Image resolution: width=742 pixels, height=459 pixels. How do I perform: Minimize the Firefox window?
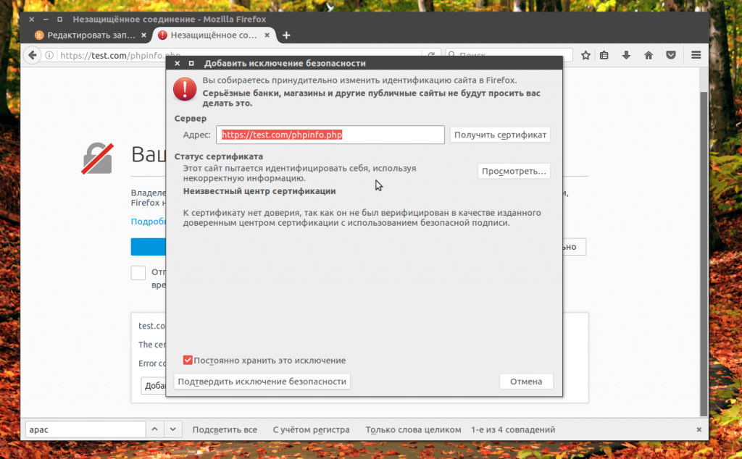point(46,20)
